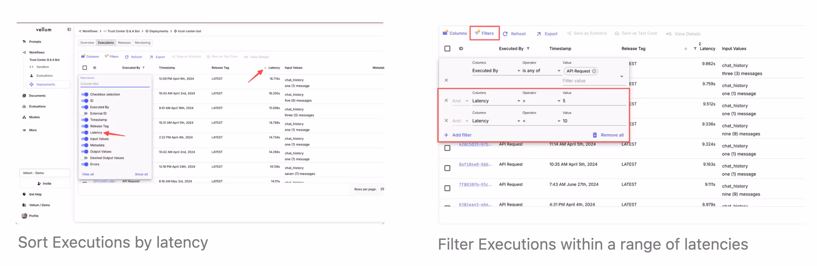Toggle Latency column visibility
The image size is (817, 266).
(85, 133)
